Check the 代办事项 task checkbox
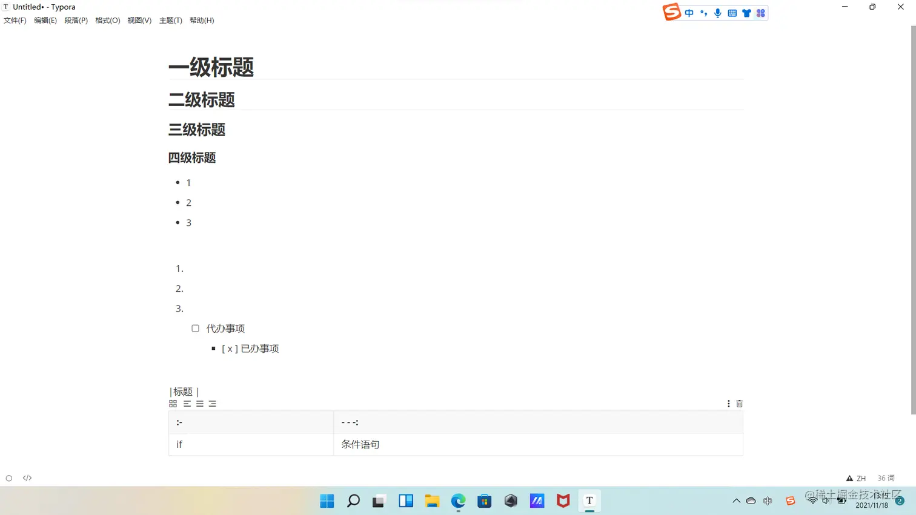Image resolution: width=916 pixels, height=515 pixels. pos(195,328)
